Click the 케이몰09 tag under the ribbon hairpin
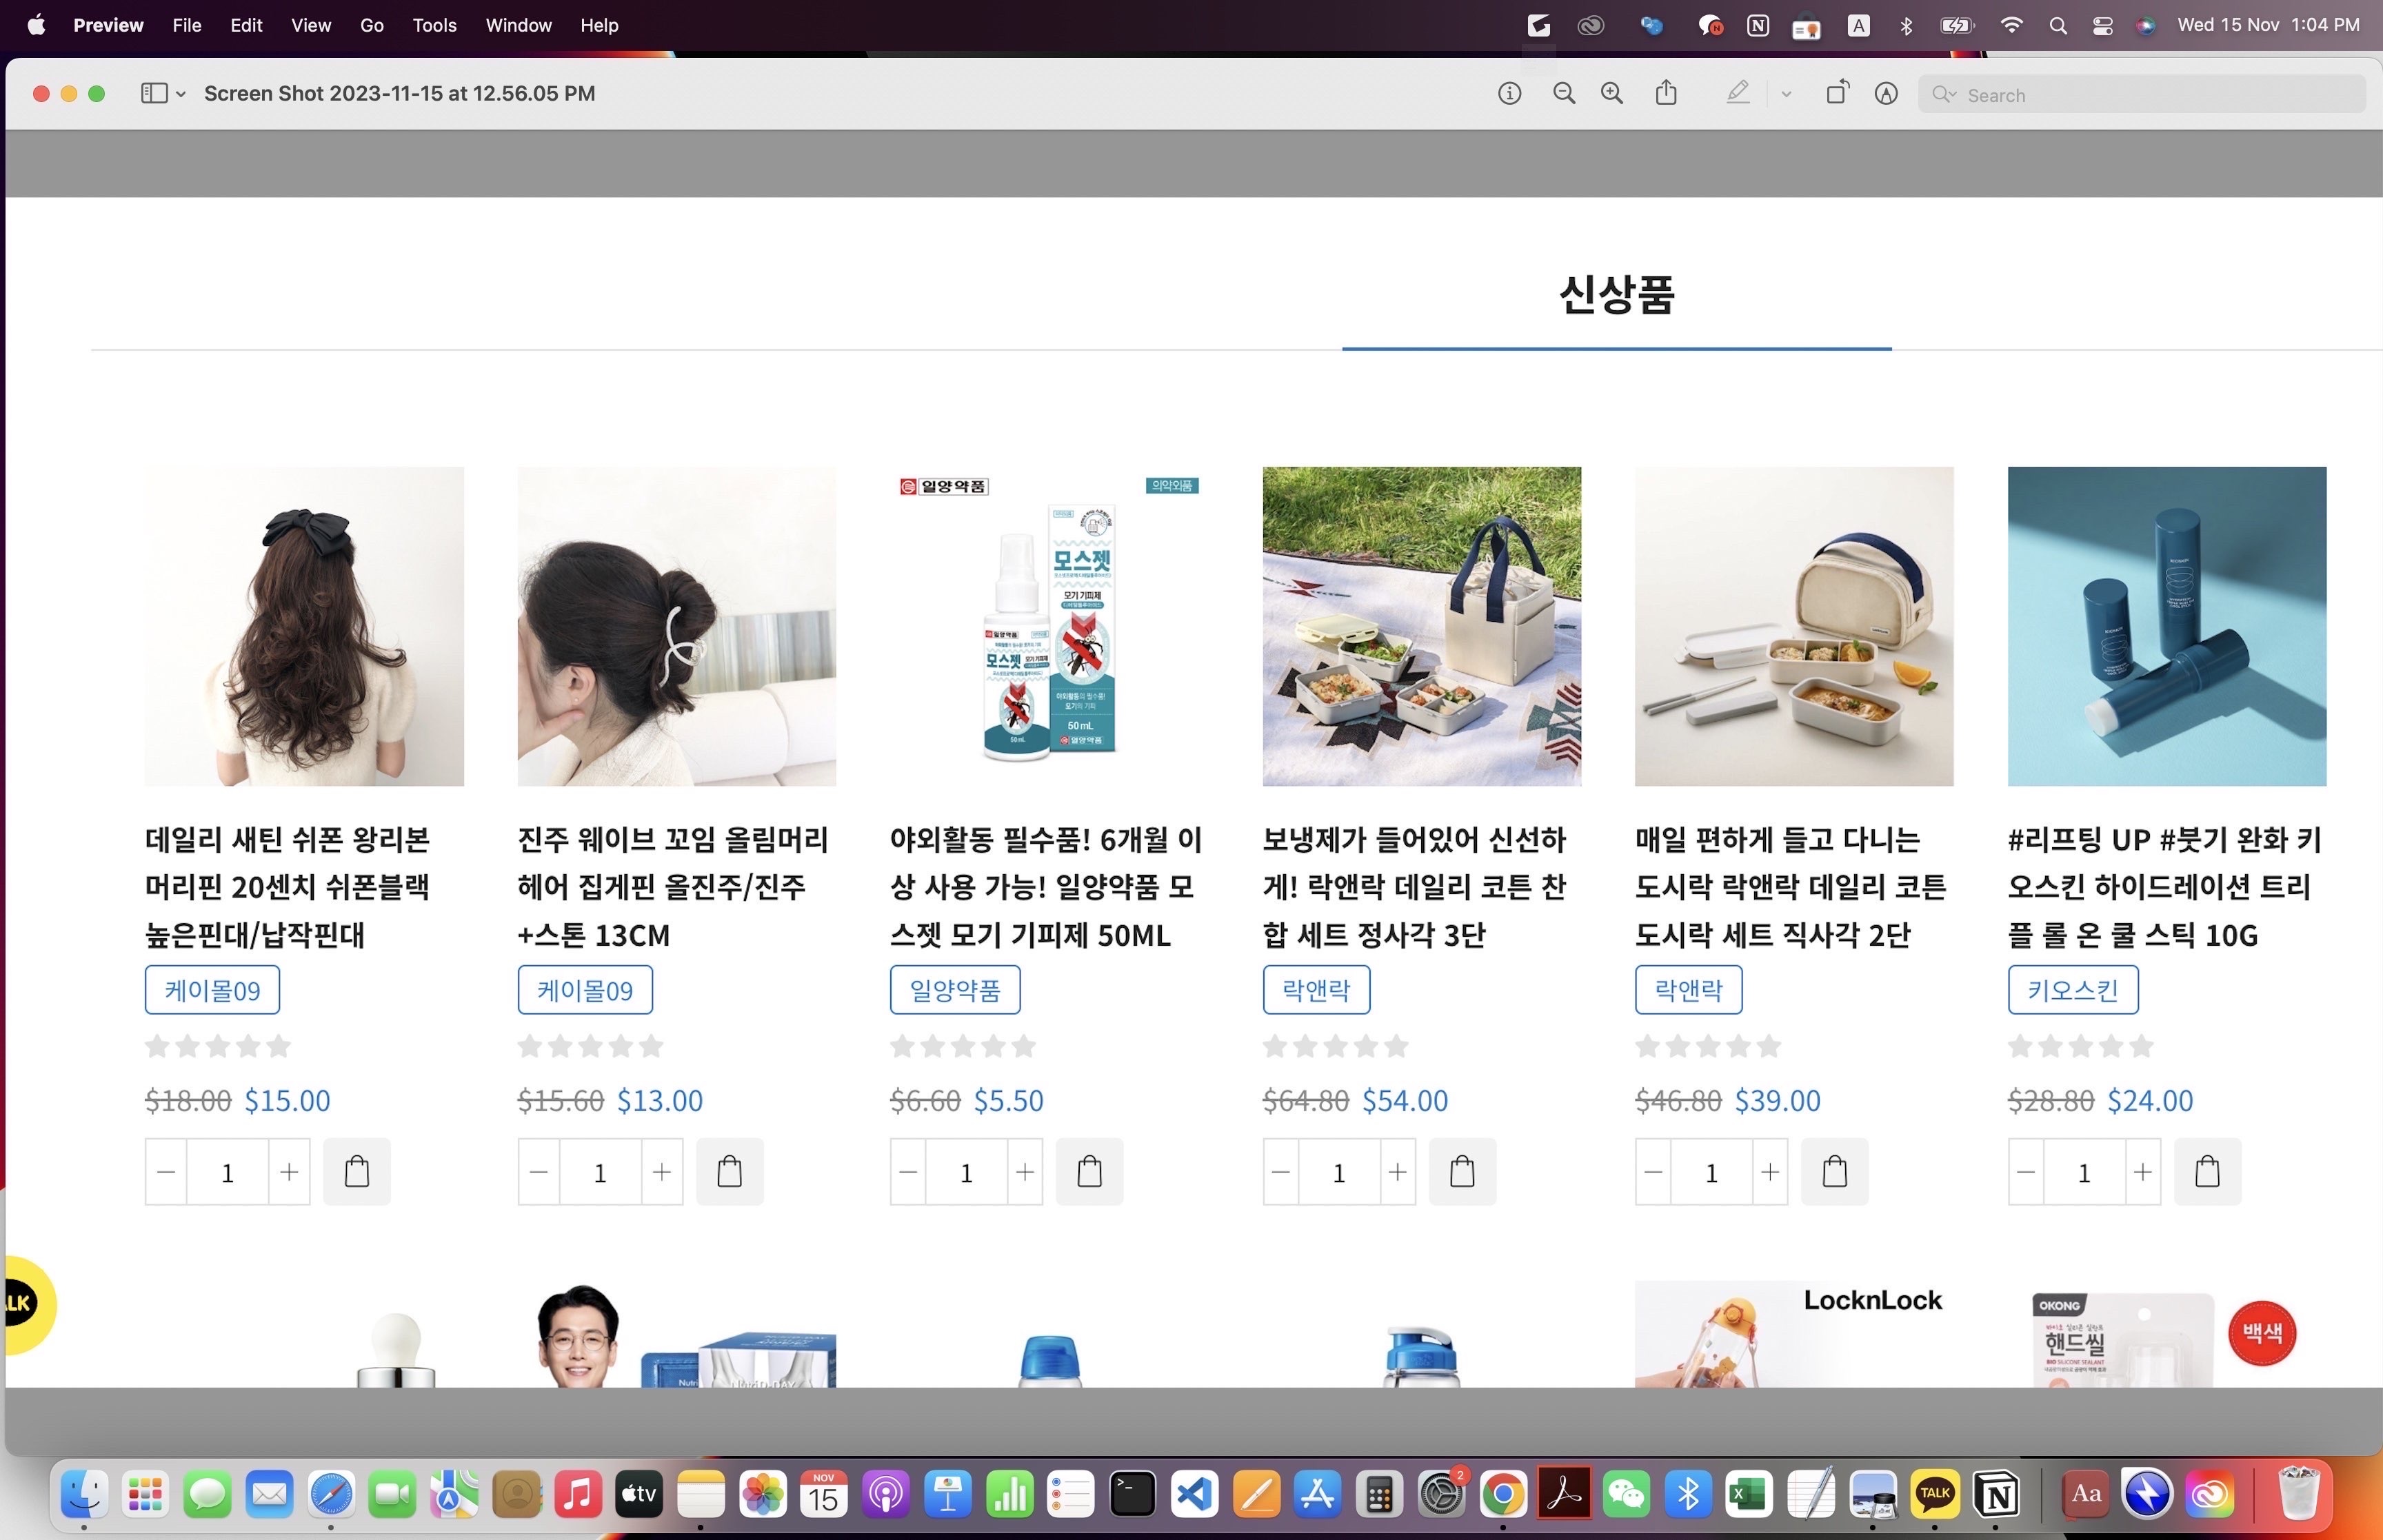The image size is (2383, 1540). pyautogui.click(x=212, y=990)
